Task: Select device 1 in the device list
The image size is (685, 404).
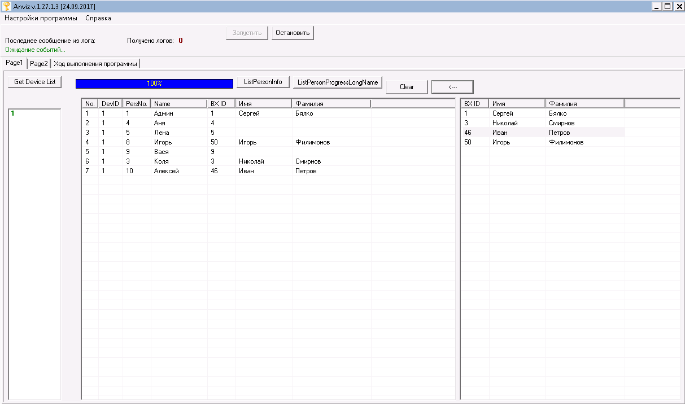Action: point(12,113)
